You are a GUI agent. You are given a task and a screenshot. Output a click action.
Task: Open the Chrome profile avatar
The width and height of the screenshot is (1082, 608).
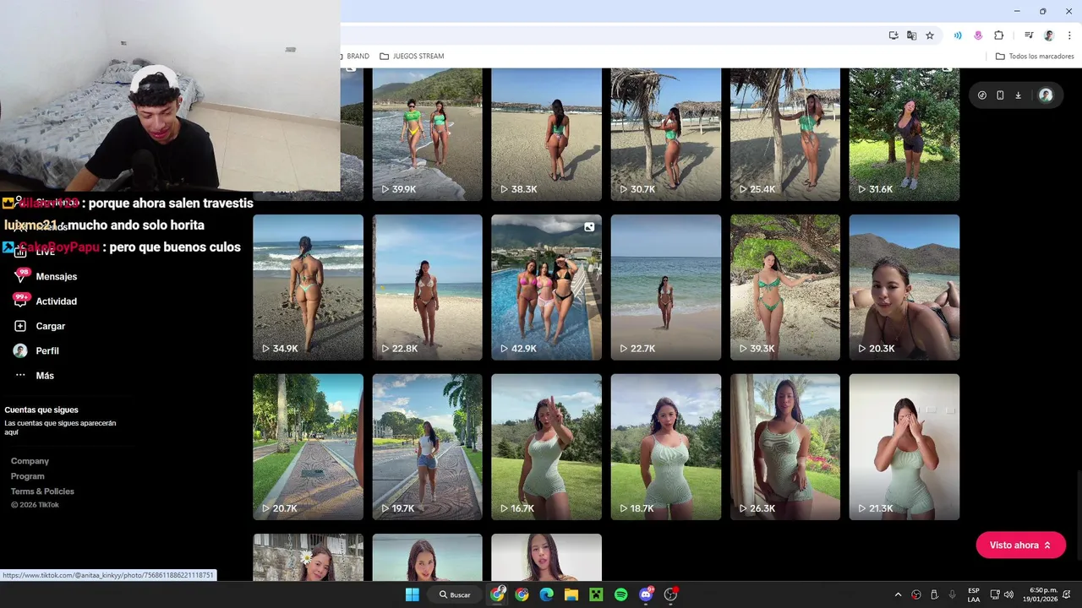click(x=1049, y=35)
